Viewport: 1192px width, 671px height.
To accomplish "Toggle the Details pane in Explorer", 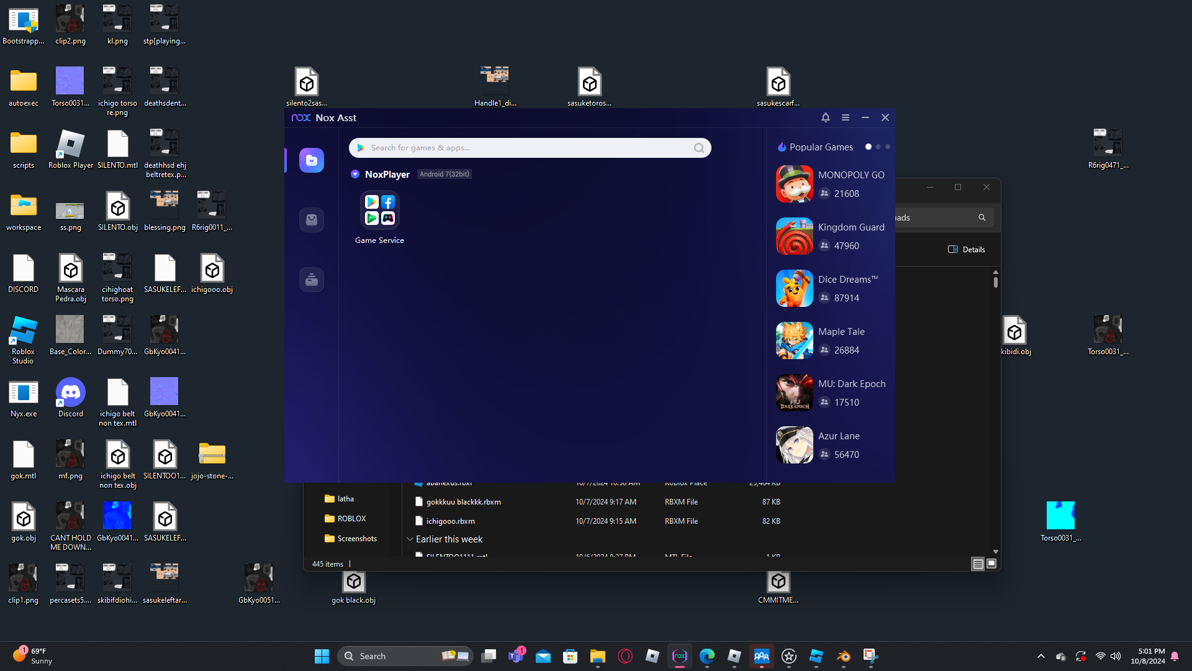I will point(967,250).
